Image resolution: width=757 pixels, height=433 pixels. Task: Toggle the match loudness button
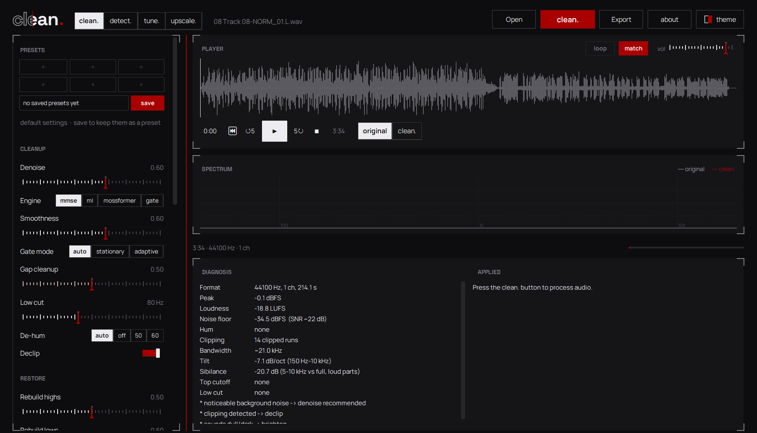click(x=633, y=48)
